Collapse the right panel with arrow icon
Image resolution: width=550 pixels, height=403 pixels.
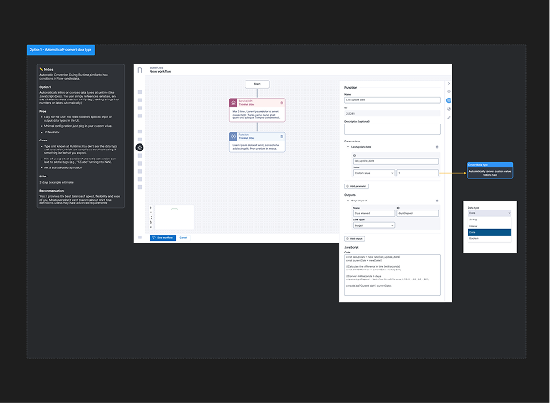[450, 83]
